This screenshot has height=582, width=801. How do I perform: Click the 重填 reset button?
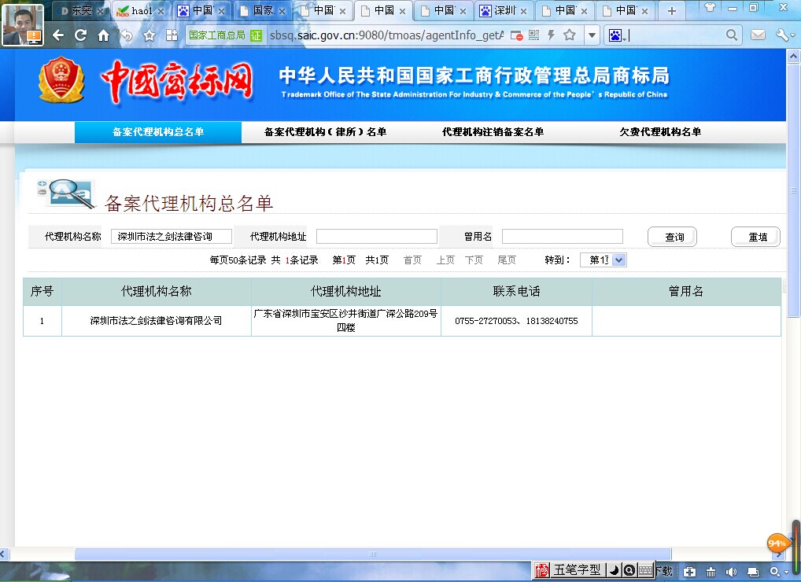[x=756, y=237]
